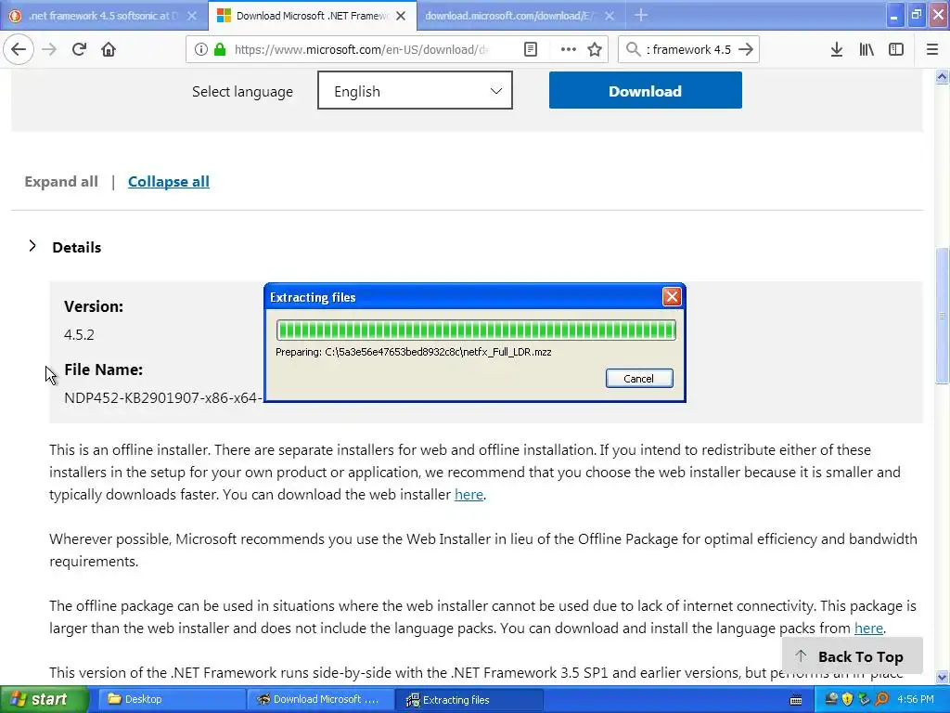The height and width of the screenshot is (713, 950).
Task: Click in the URL address field
Action: (363, 49)
